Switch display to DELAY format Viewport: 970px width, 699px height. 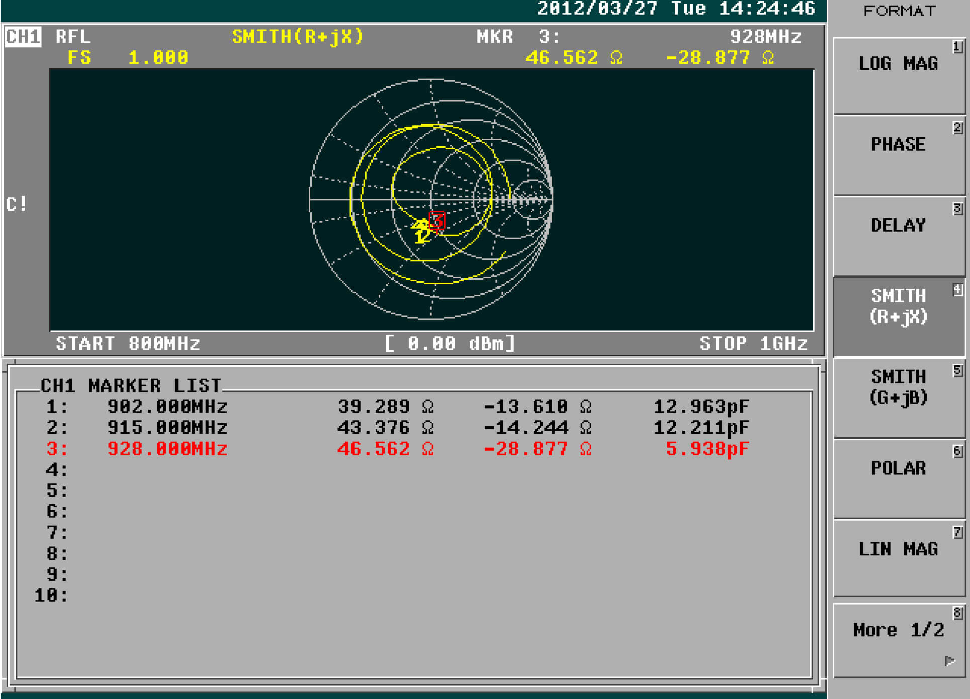[899, 236]
